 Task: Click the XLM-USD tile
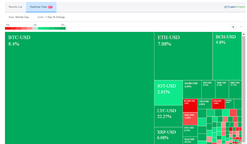[190, 140]
